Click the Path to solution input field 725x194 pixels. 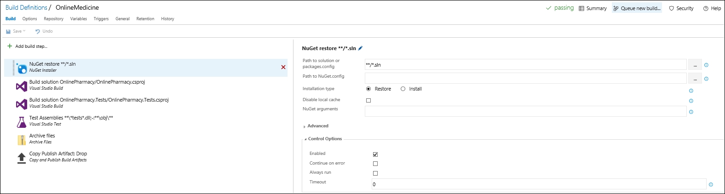click(x=525, y=65)
